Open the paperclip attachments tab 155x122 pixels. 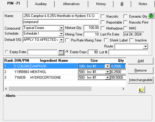[x=122, y=4]
